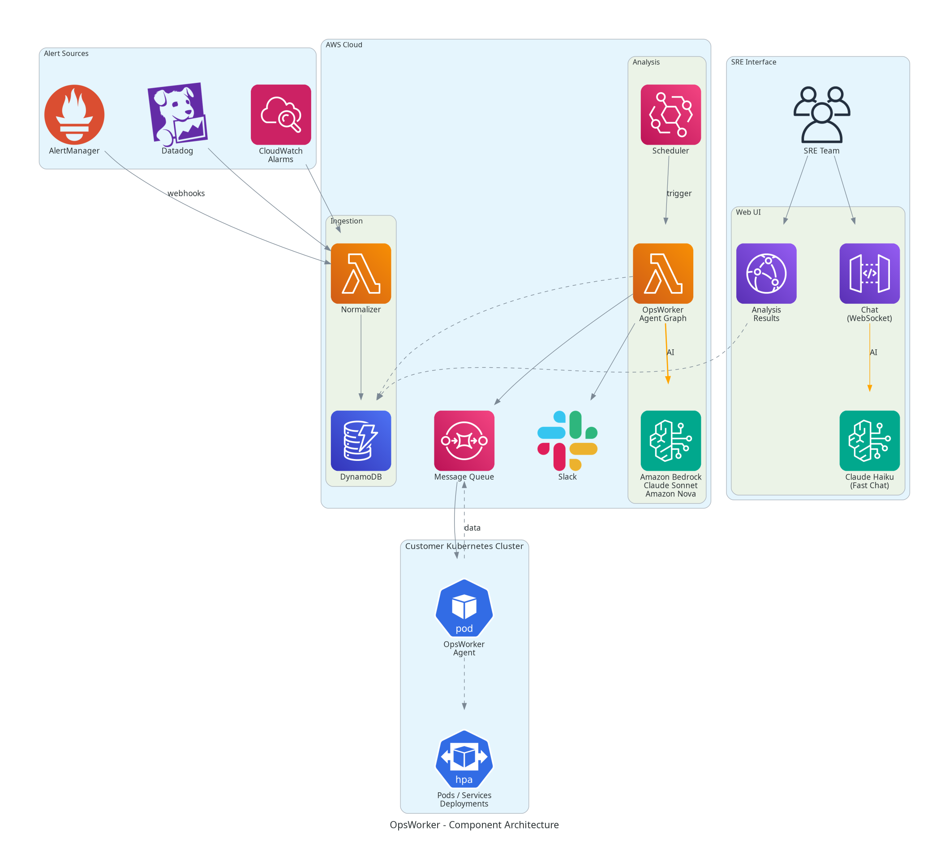Image resolution: width=949 pixels, height=868 pixels.
Task: Select the Datadog dog logo icon
Action: point(177,114)
